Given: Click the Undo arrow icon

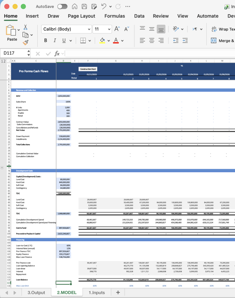Looking at the screenshot, I should click(x=104, y=6).
